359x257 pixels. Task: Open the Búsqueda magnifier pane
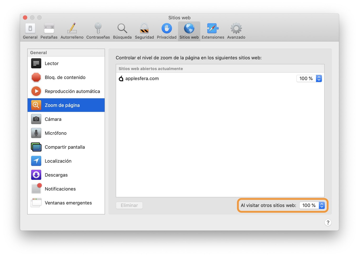tap(122, 31)
